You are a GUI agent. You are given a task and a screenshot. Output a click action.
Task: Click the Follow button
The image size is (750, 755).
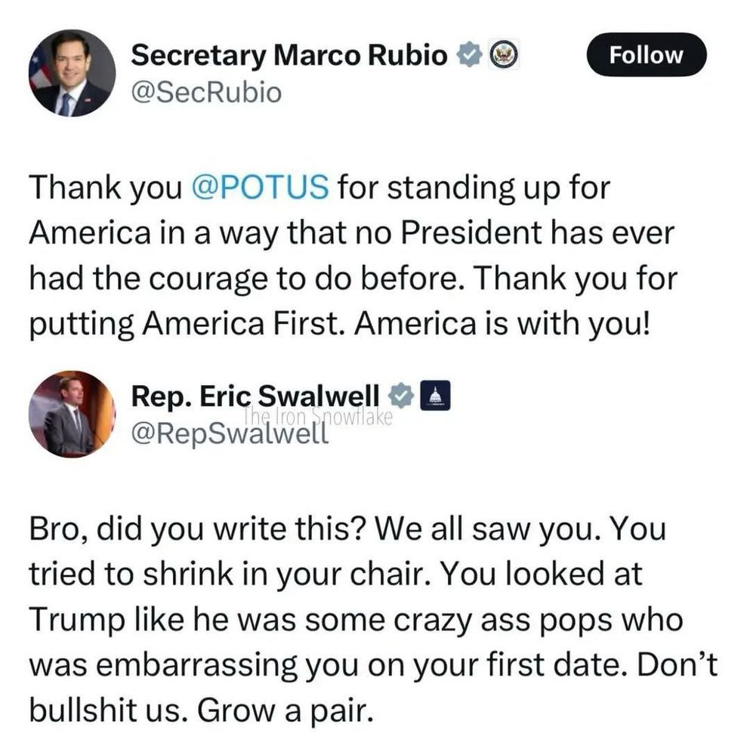click(647, 55)
